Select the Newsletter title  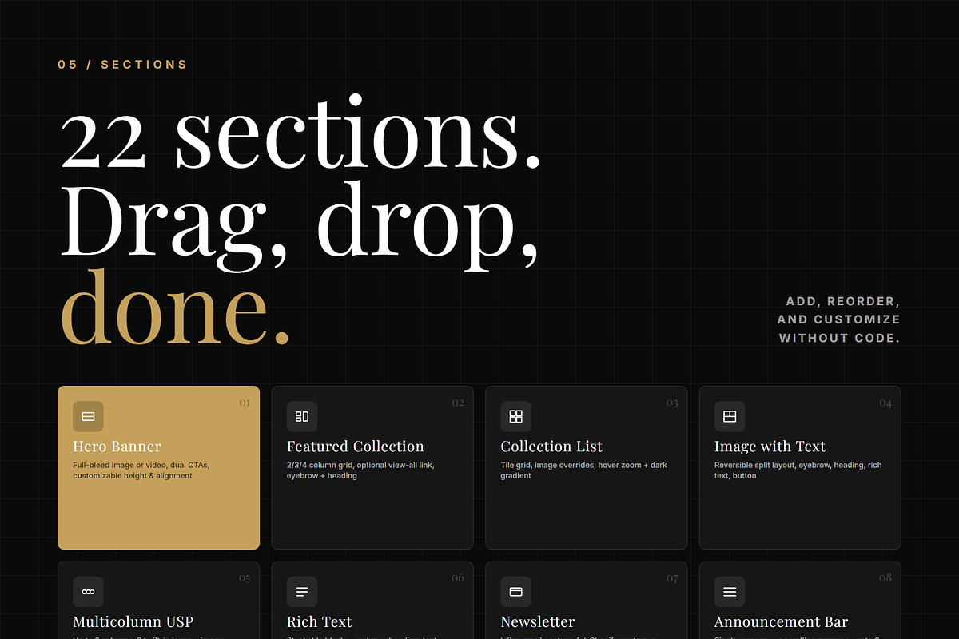click(538, 621)
